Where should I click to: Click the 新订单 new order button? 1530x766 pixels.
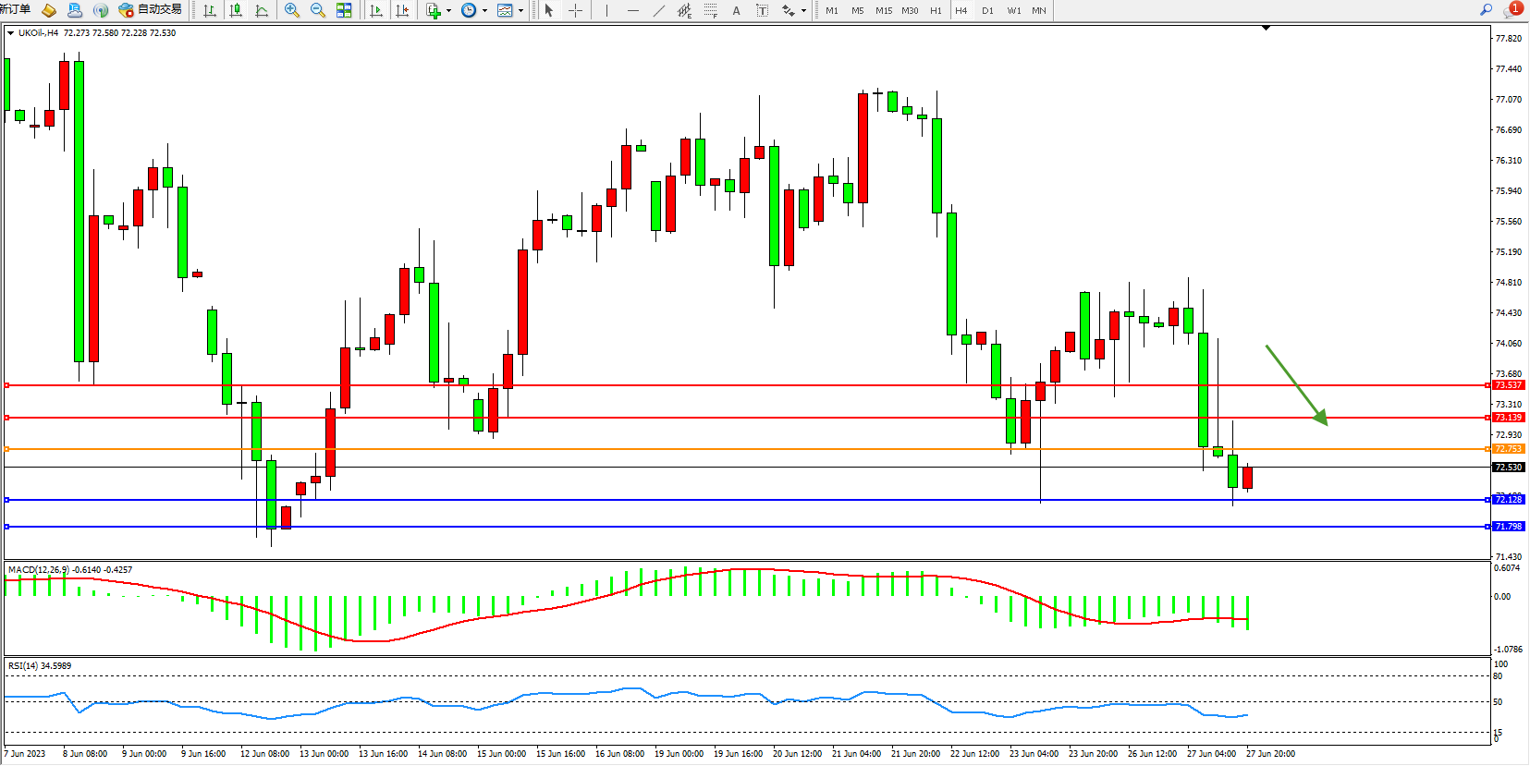pos(15,10)
